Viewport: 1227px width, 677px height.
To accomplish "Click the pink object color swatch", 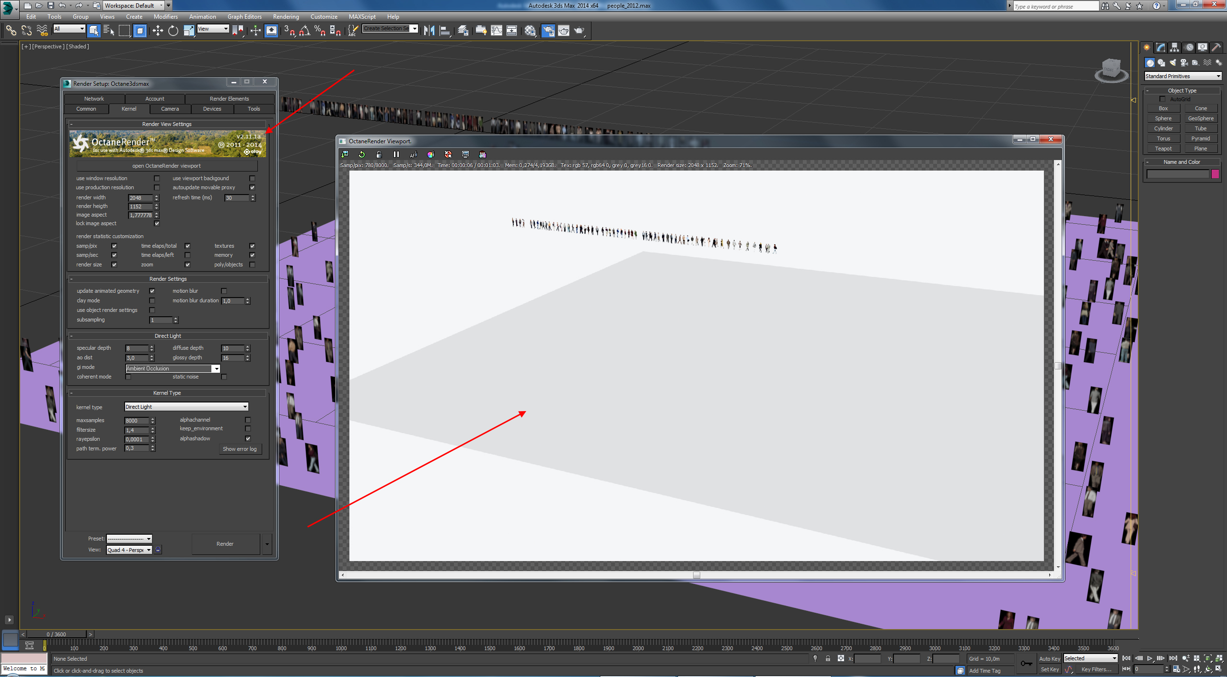I will point(1215,174).
